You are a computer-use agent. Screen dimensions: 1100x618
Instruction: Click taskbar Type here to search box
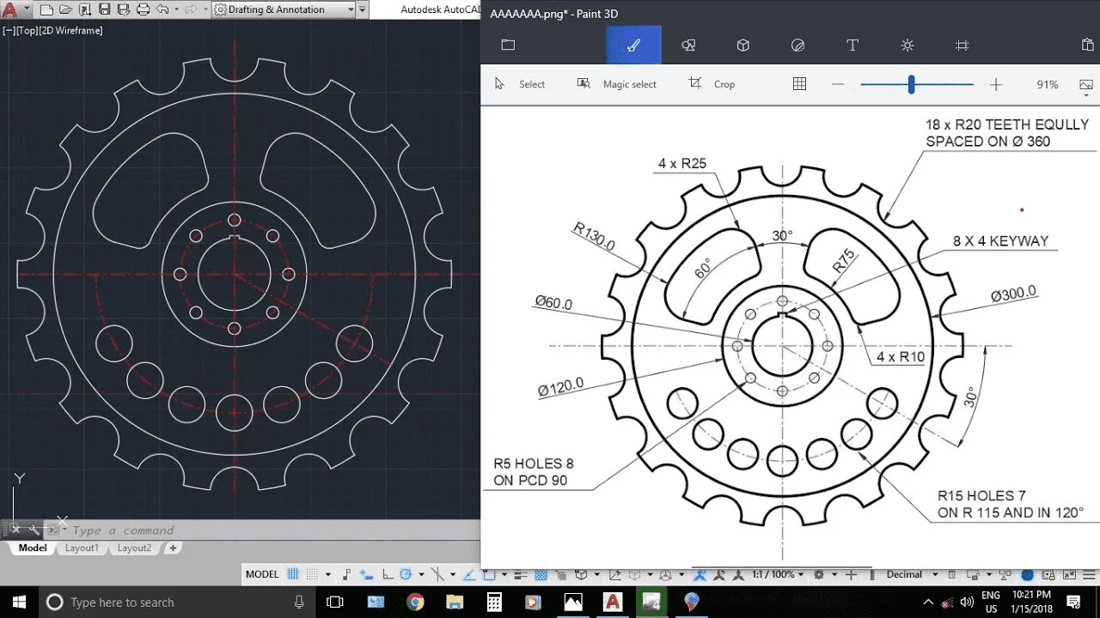[x=175, y=602]
